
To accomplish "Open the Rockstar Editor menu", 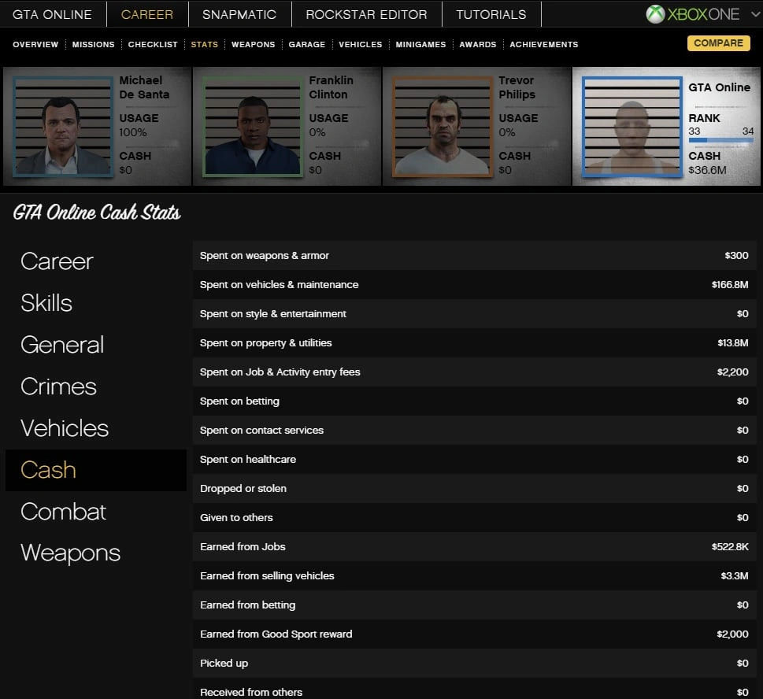I will point(366,15).
